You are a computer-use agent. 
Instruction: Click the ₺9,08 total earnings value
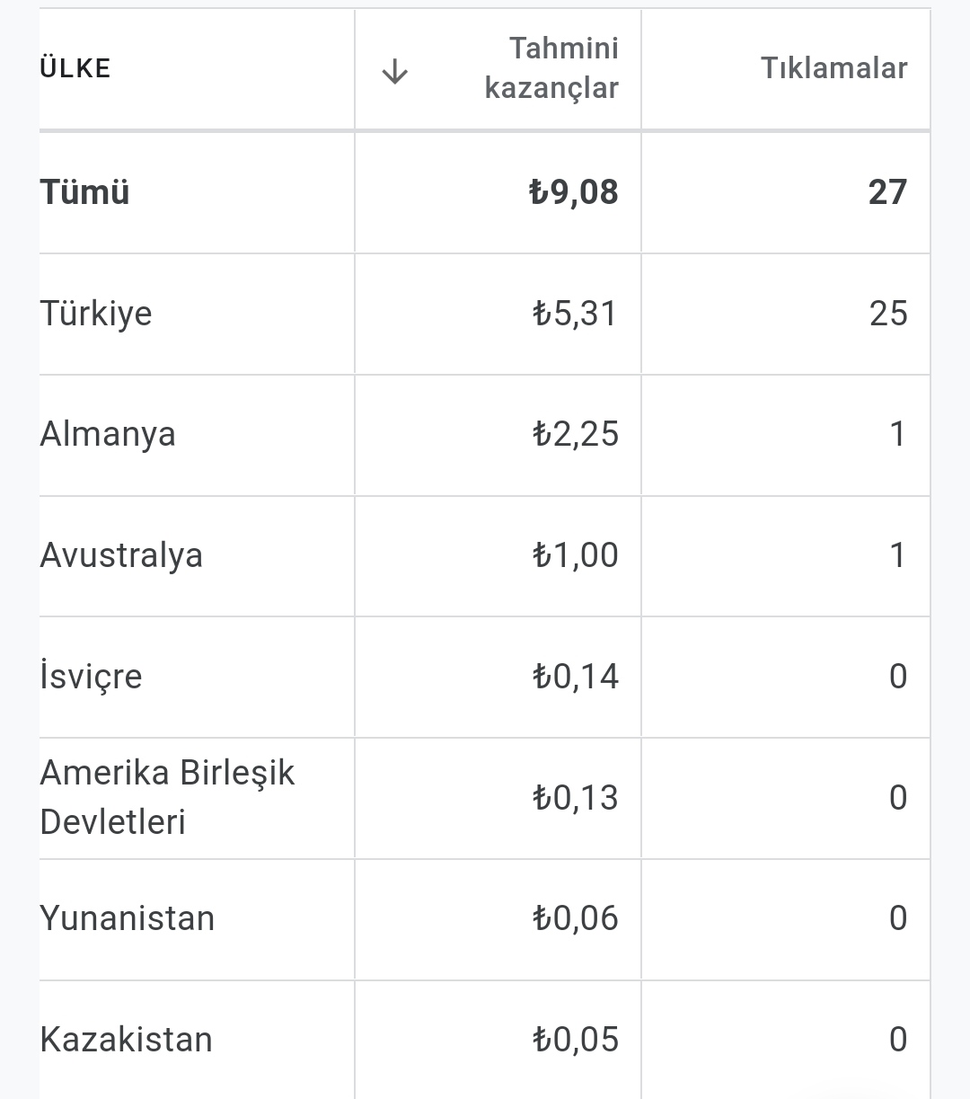(574, 192)
